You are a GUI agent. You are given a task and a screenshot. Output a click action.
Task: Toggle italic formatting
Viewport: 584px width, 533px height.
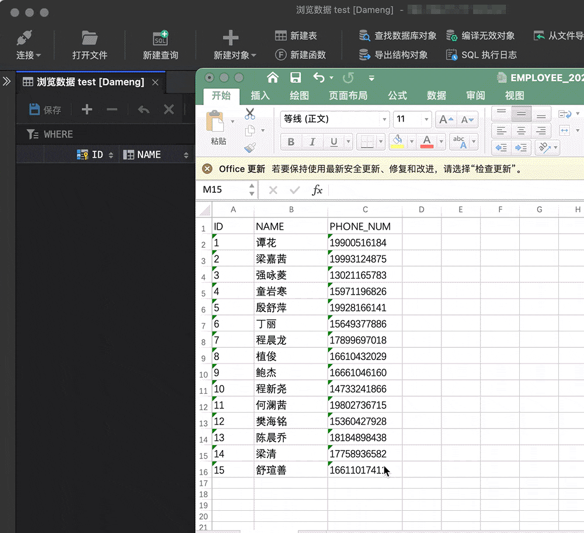coord(312,142)
